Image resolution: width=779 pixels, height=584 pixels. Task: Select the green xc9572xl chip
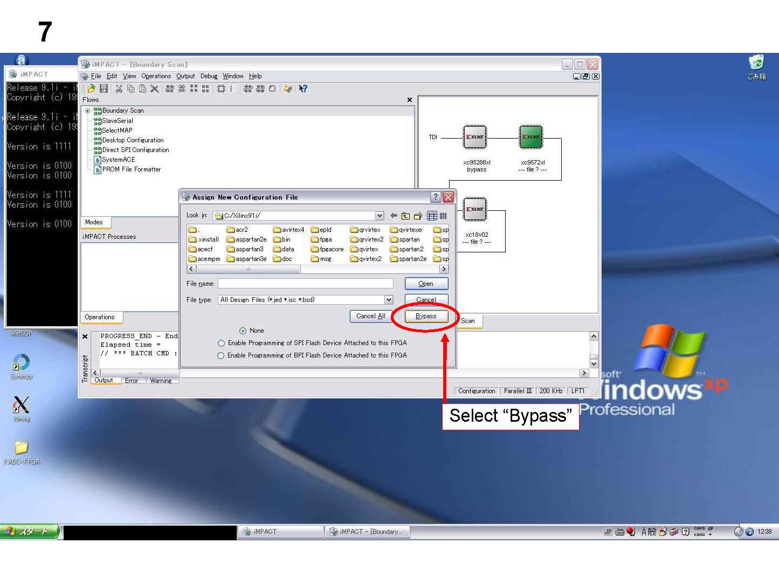point(531,137)
